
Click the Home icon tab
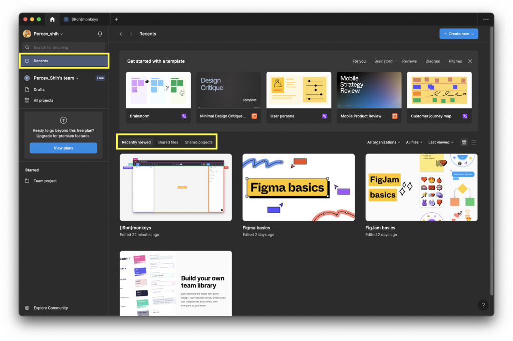(52, 20)
